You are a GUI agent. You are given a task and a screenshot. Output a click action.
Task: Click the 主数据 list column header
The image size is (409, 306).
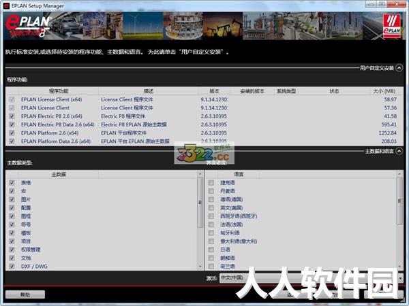[59, 174]
